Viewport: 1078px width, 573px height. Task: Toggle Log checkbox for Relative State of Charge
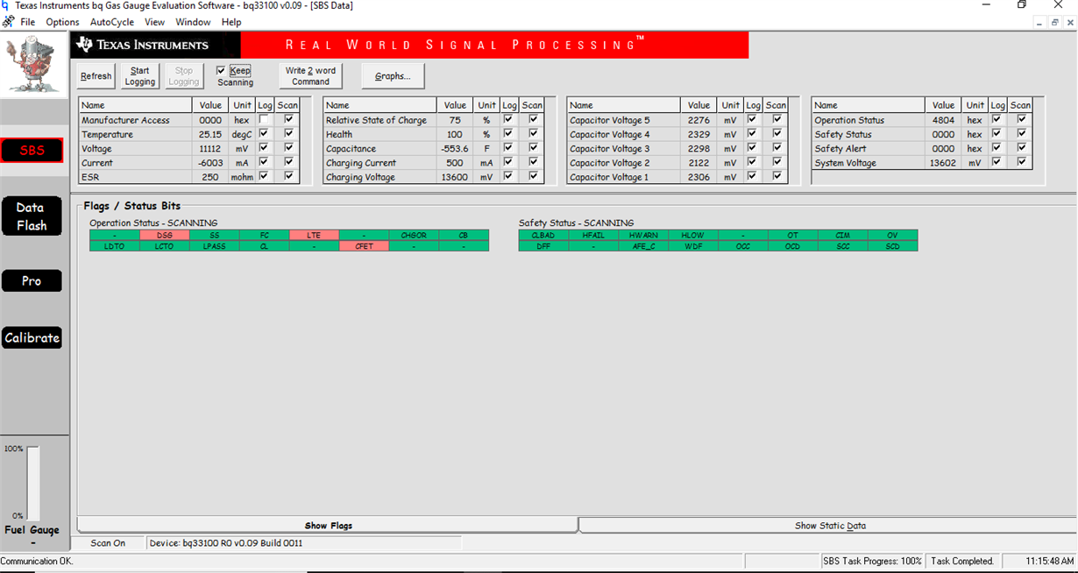click(508, 119)
